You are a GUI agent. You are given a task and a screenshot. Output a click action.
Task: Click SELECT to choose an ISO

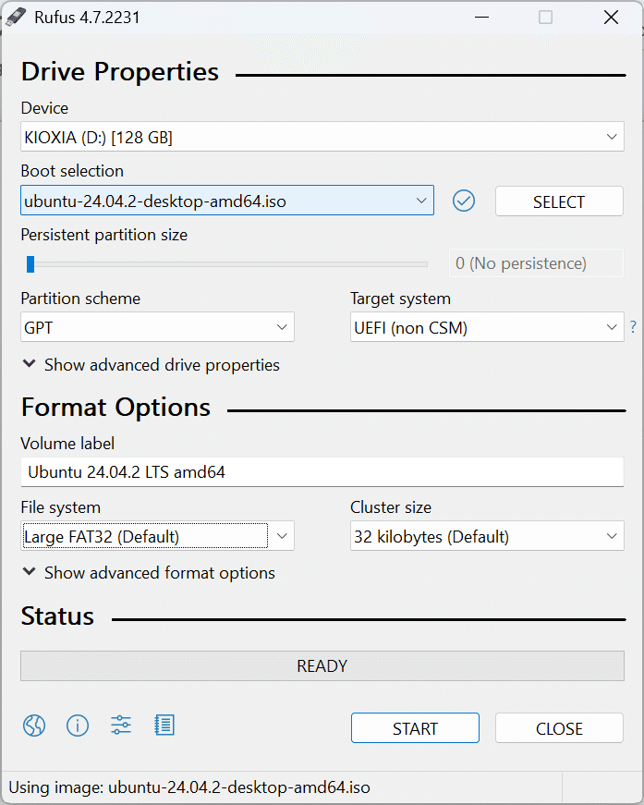(x=559, y=201)
